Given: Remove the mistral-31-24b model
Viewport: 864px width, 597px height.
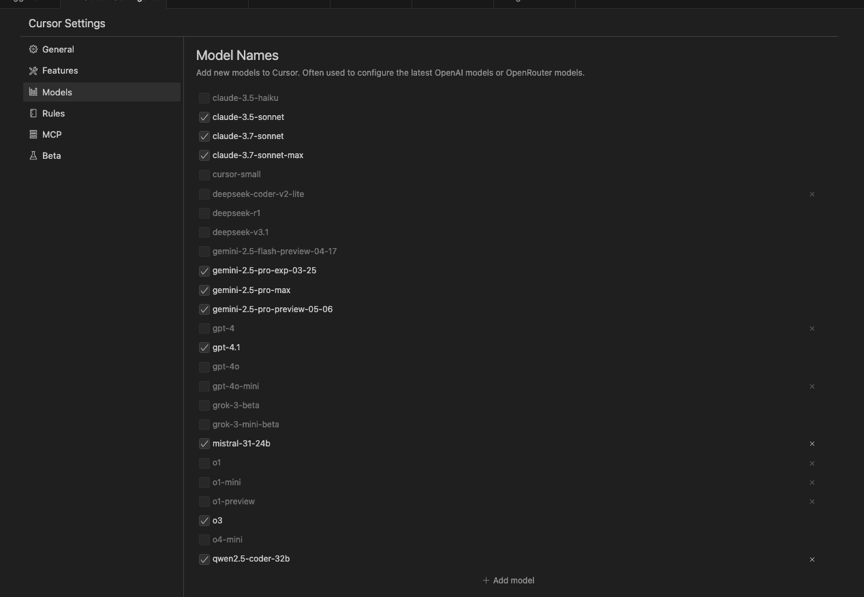Looking at the screenshot, I should coord(812,444).
